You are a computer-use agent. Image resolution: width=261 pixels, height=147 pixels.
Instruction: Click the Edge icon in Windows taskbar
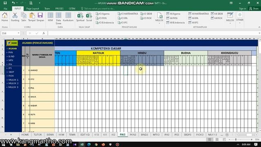coord(89,145)
